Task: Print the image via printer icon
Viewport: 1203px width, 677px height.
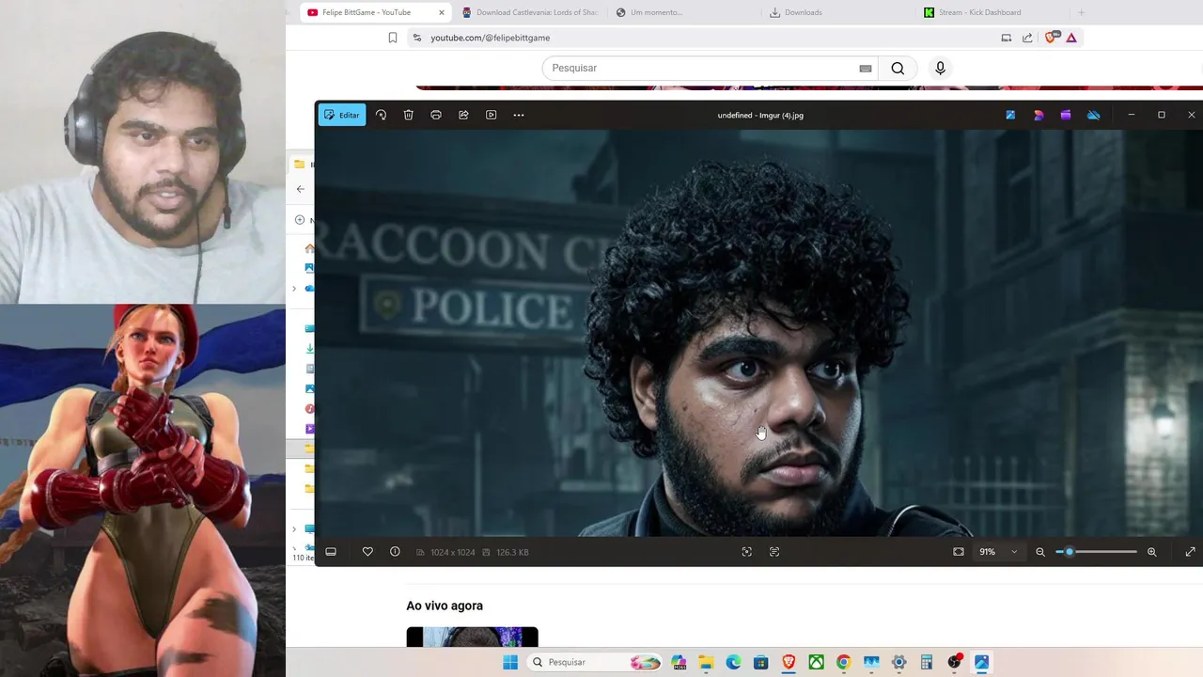Action: point(436,115)
